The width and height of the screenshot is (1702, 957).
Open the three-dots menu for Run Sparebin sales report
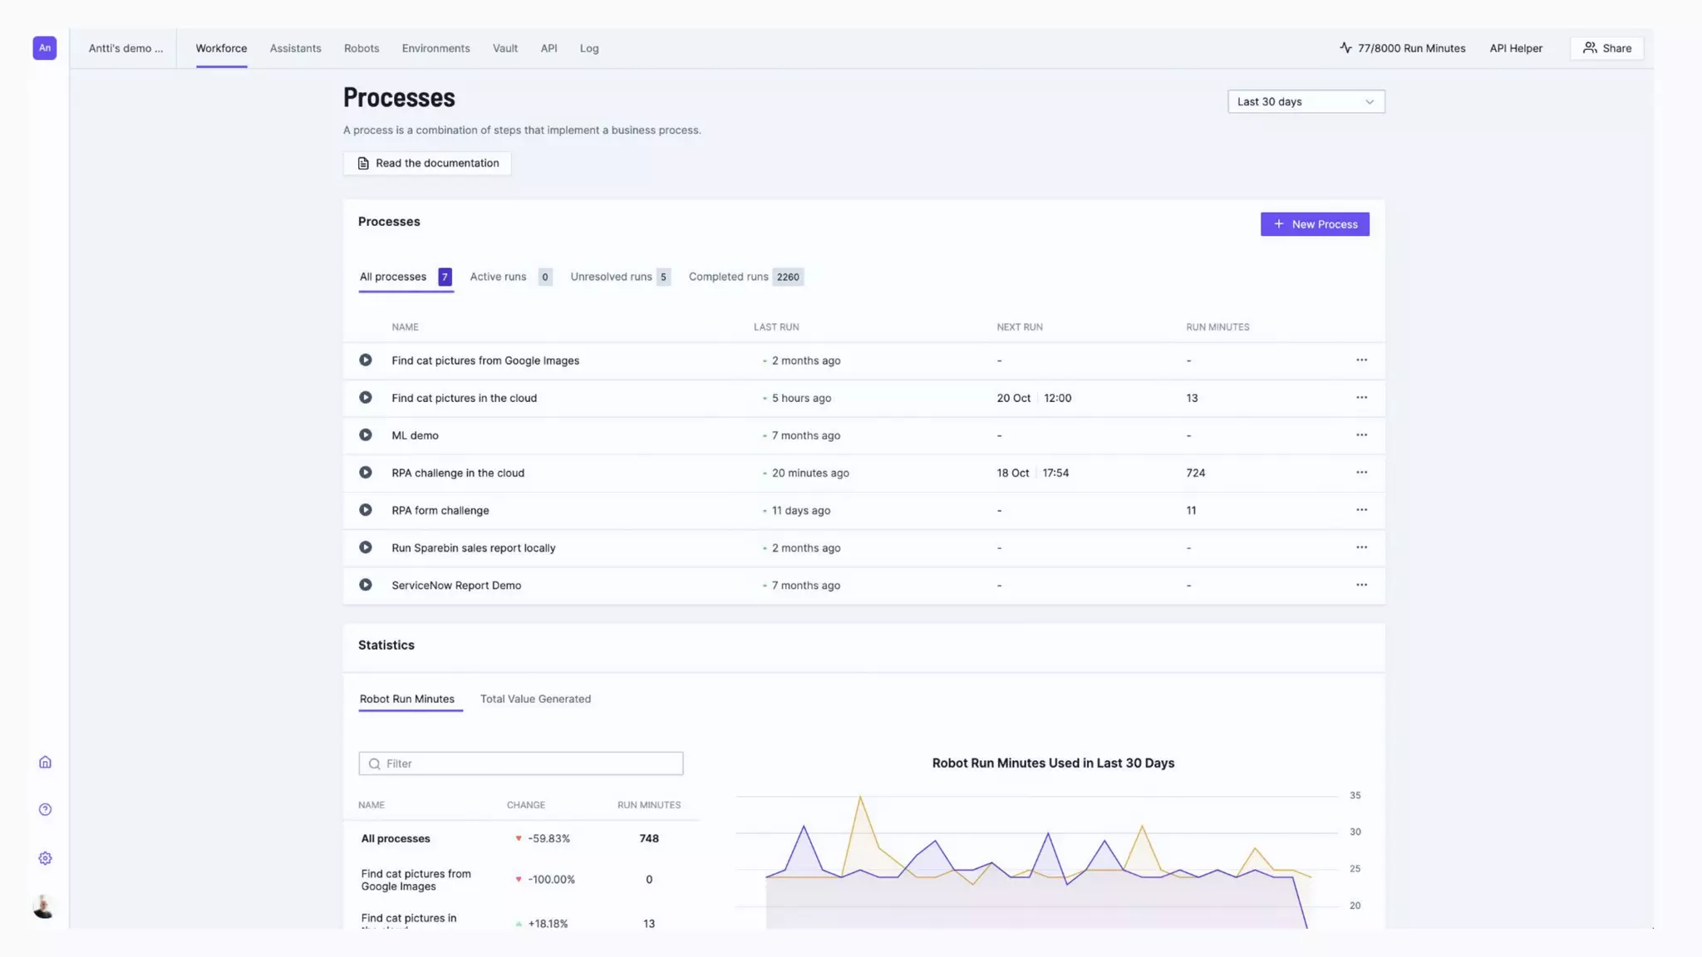point(1361,547)
